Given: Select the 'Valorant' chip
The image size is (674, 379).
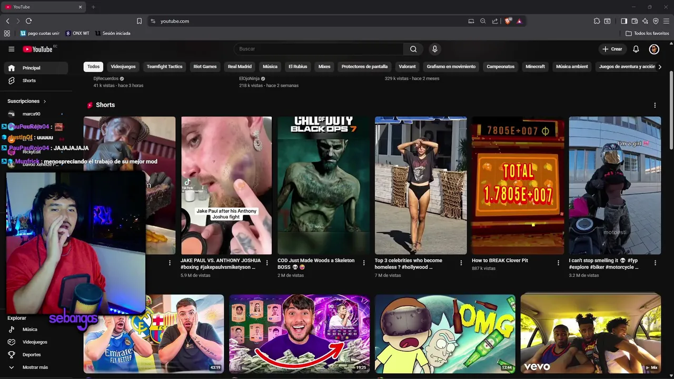Looking at the screenshot, I should (x=407, y=67).
